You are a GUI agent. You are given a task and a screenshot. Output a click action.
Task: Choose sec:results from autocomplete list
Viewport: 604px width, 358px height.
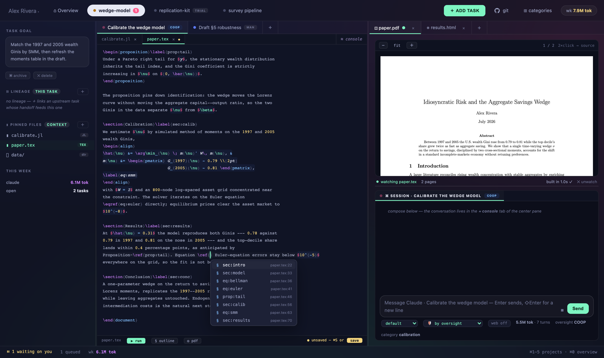(x=254, y=320)
